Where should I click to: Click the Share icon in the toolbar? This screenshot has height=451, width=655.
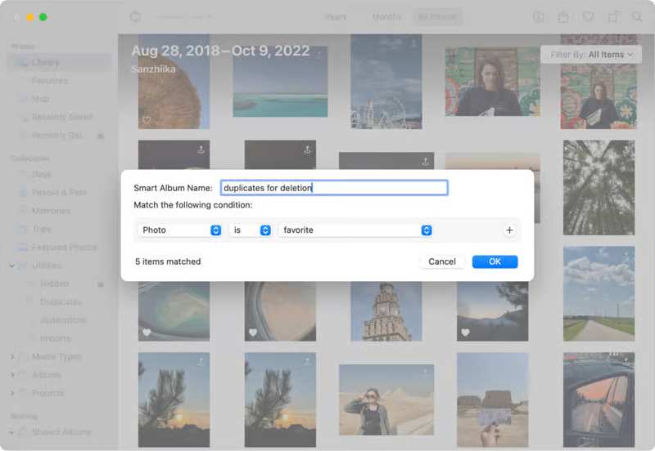[563, 17]
